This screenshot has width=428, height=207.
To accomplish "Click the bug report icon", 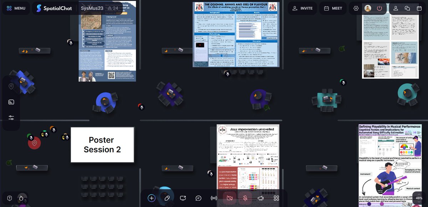I will pos(21,198).
